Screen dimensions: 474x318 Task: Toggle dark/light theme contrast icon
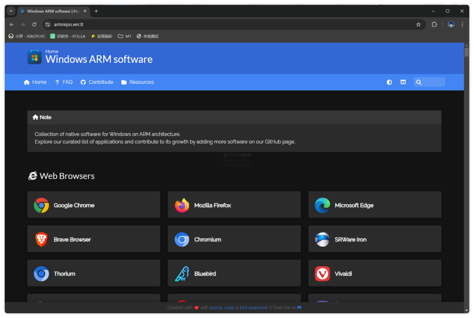[389, 82]
